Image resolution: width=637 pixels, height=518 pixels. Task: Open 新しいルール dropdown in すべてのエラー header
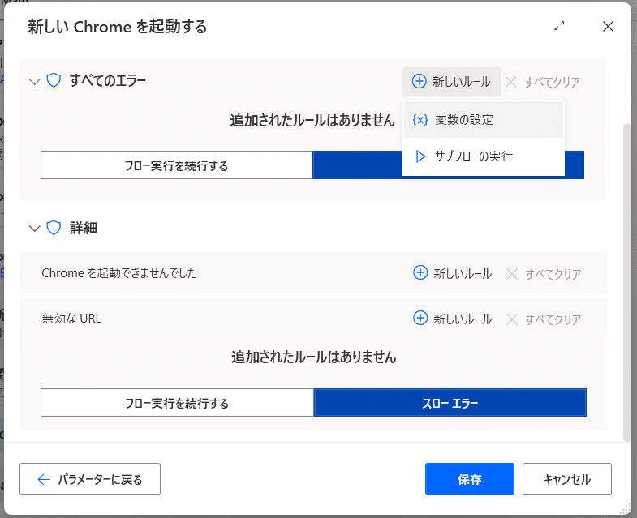452,82
